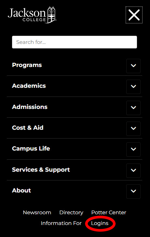Click the Jackson College logo

click(32, 15)
